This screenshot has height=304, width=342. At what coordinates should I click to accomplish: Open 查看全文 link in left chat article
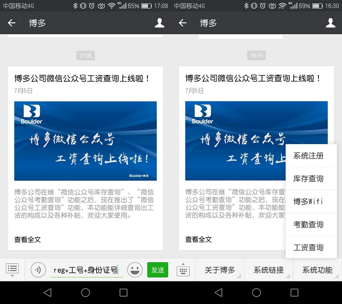click(x=28, y=239)
